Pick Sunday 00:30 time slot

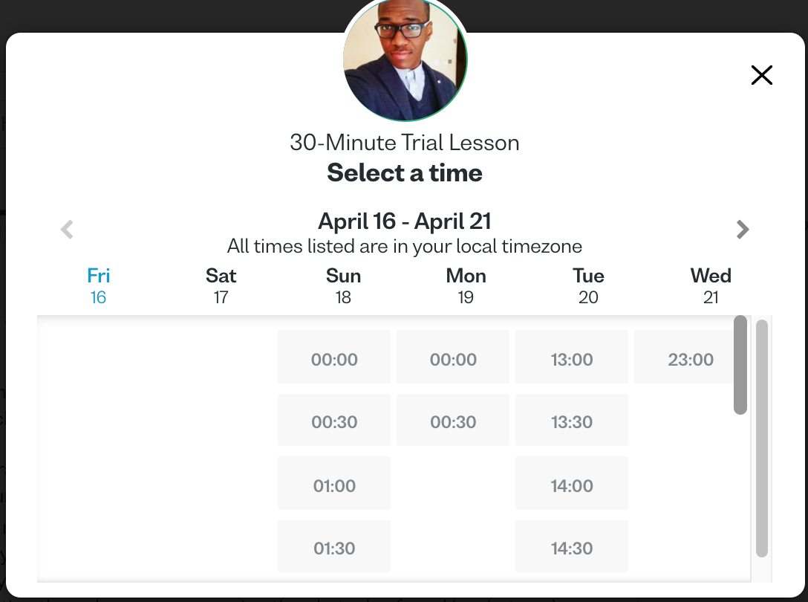coord(334,420)
